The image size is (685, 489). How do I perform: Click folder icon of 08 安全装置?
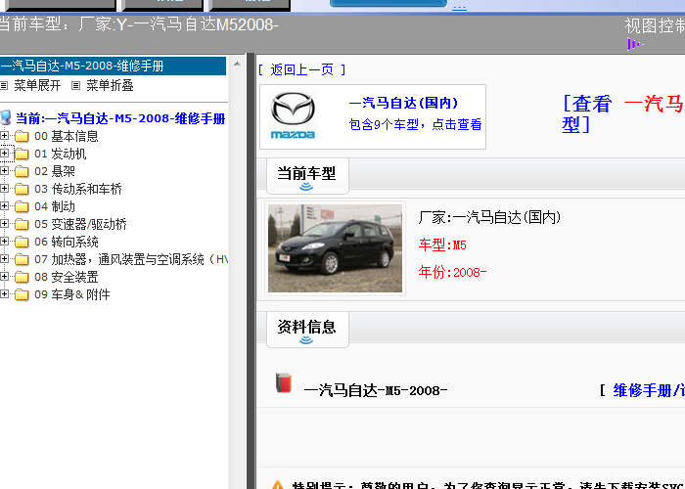click(x=22, y=277)
